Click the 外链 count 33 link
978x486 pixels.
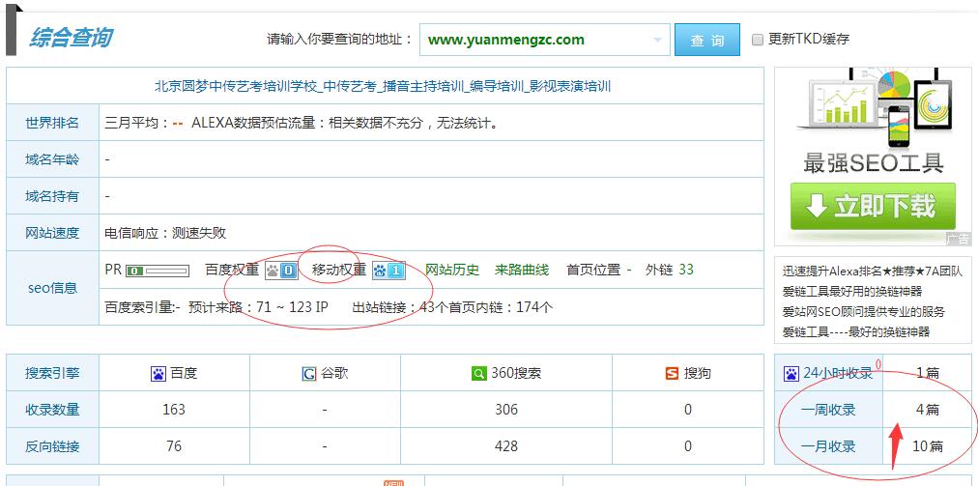pyautogui.click(x=686, y=270)
